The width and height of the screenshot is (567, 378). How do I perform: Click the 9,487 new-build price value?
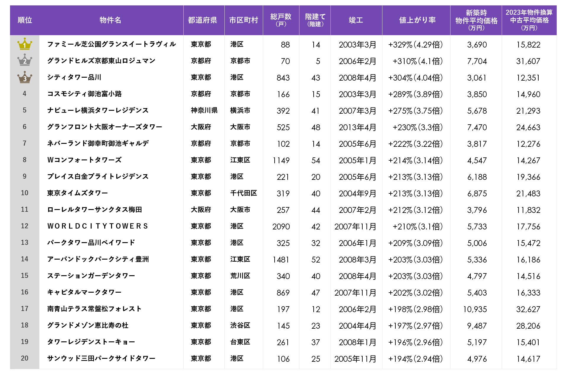(x=477, y=326)
